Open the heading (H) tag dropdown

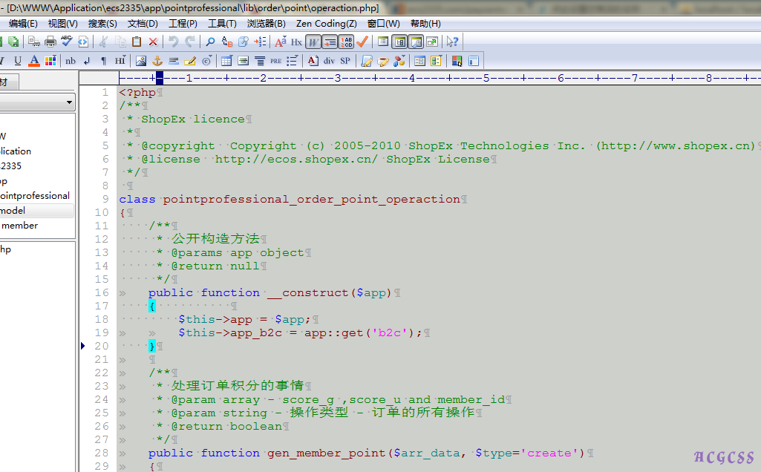point(120,61)
